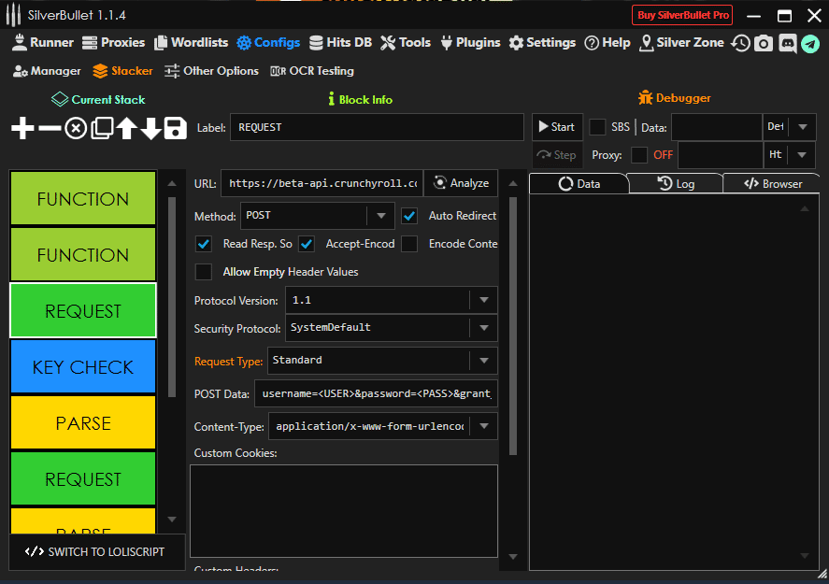Viewport: 829px width, 584px height.
Task: Uncheck the Auto Redirect checkbox
Action: (x=409, y=216)
